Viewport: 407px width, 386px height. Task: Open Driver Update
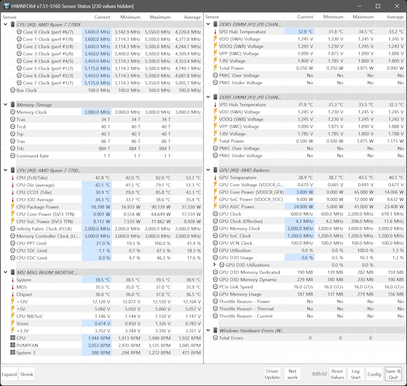(x=272, y=374)
